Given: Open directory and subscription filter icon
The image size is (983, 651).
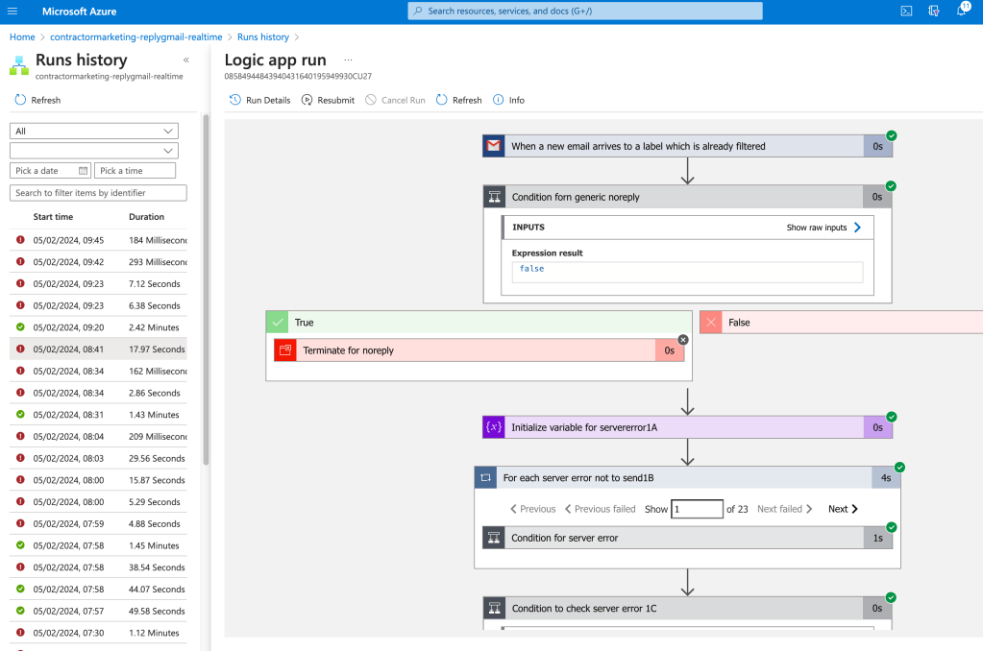Looking at the screenshot, I should pos(934,12).
